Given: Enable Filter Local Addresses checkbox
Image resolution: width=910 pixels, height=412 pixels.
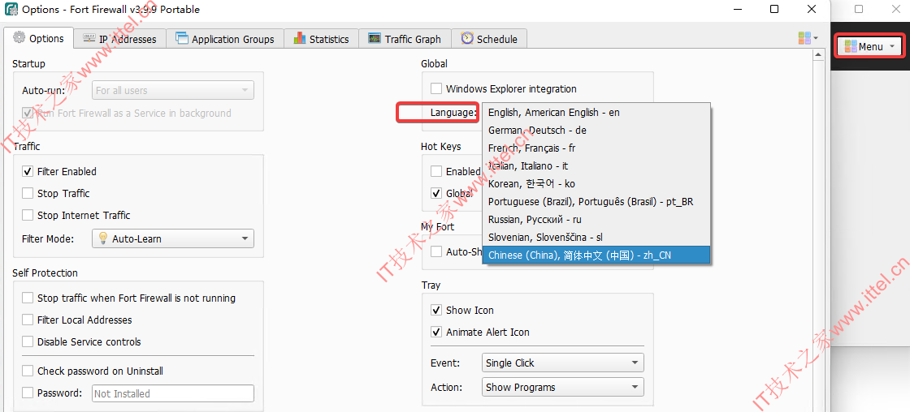Looking at the screenshot, I should 28,320.
